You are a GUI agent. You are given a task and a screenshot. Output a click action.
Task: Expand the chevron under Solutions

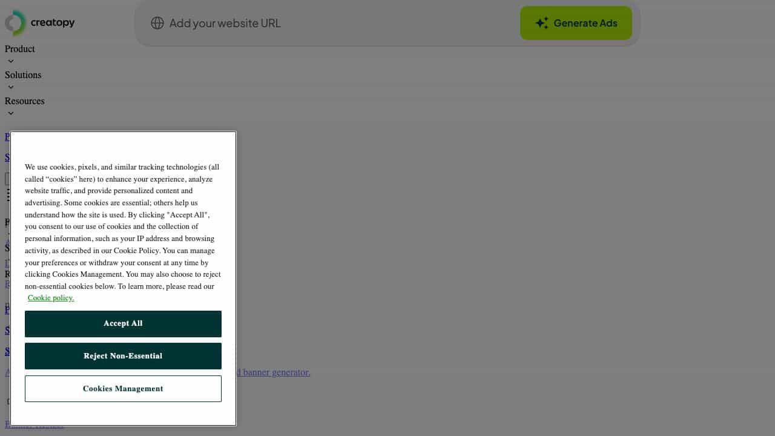point(11,87)
